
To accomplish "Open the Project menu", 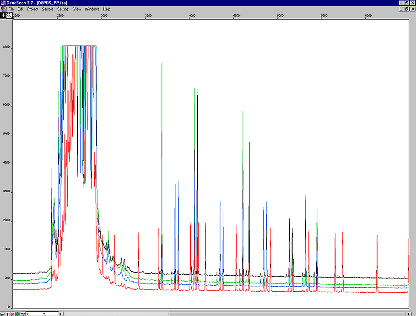I will coord(32,9).
